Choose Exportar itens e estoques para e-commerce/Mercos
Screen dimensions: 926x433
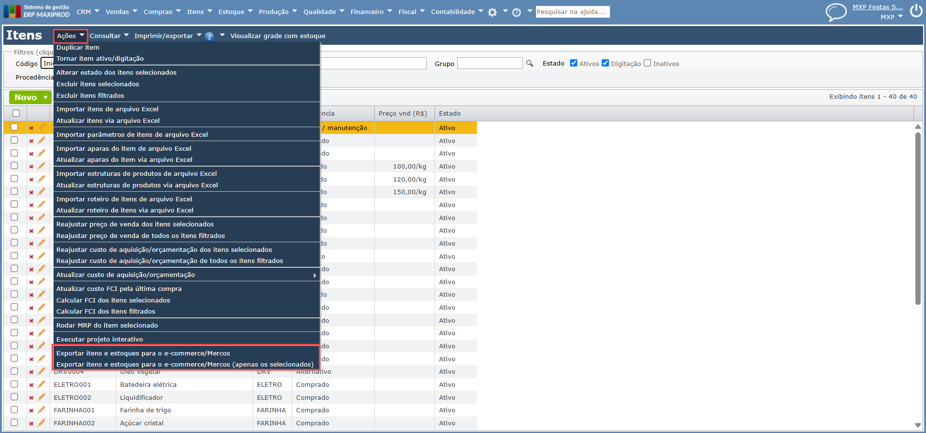pos(143,354)
